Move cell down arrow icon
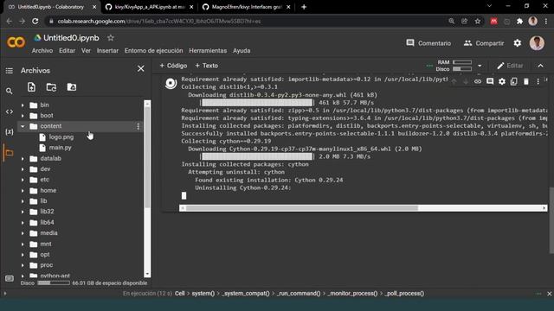The height and width of the screenshot is (311, 554). 466,81
